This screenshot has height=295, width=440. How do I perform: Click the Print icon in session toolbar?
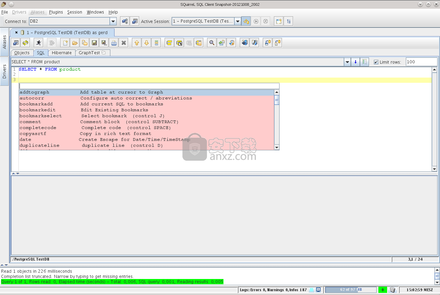[113, 43]
